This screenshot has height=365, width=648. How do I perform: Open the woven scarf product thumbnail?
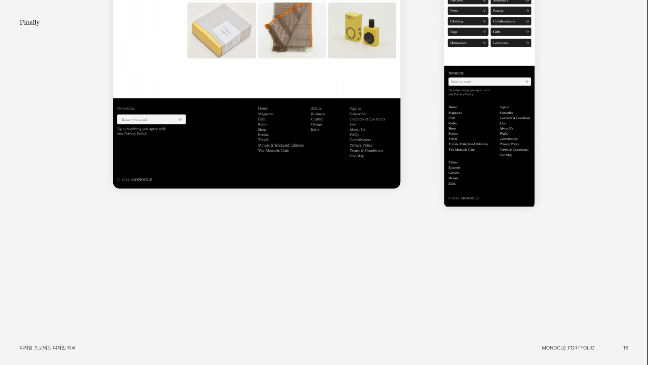[x=292, y=30]
